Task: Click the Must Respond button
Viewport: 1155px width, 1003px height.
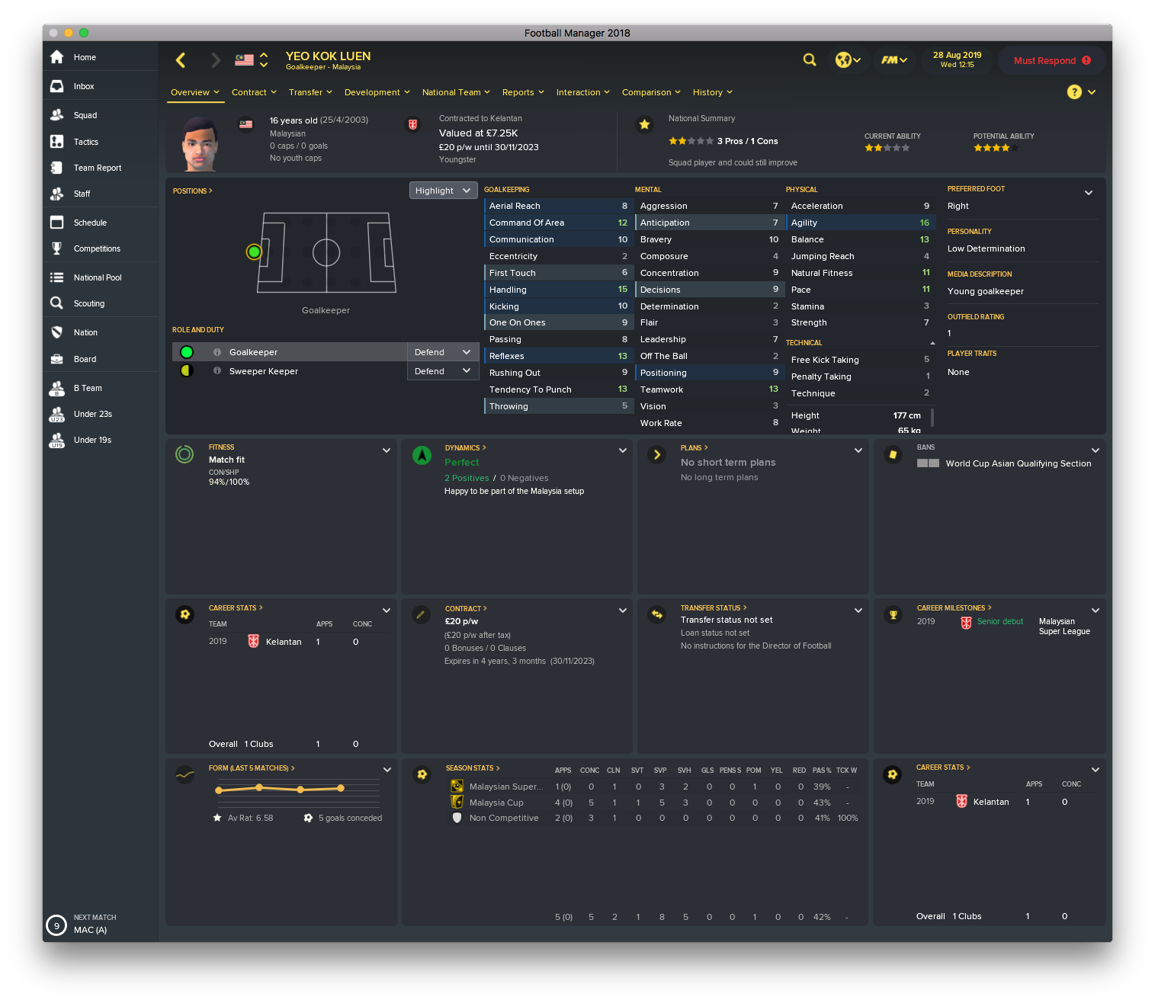Action: tap(1052, 60)
